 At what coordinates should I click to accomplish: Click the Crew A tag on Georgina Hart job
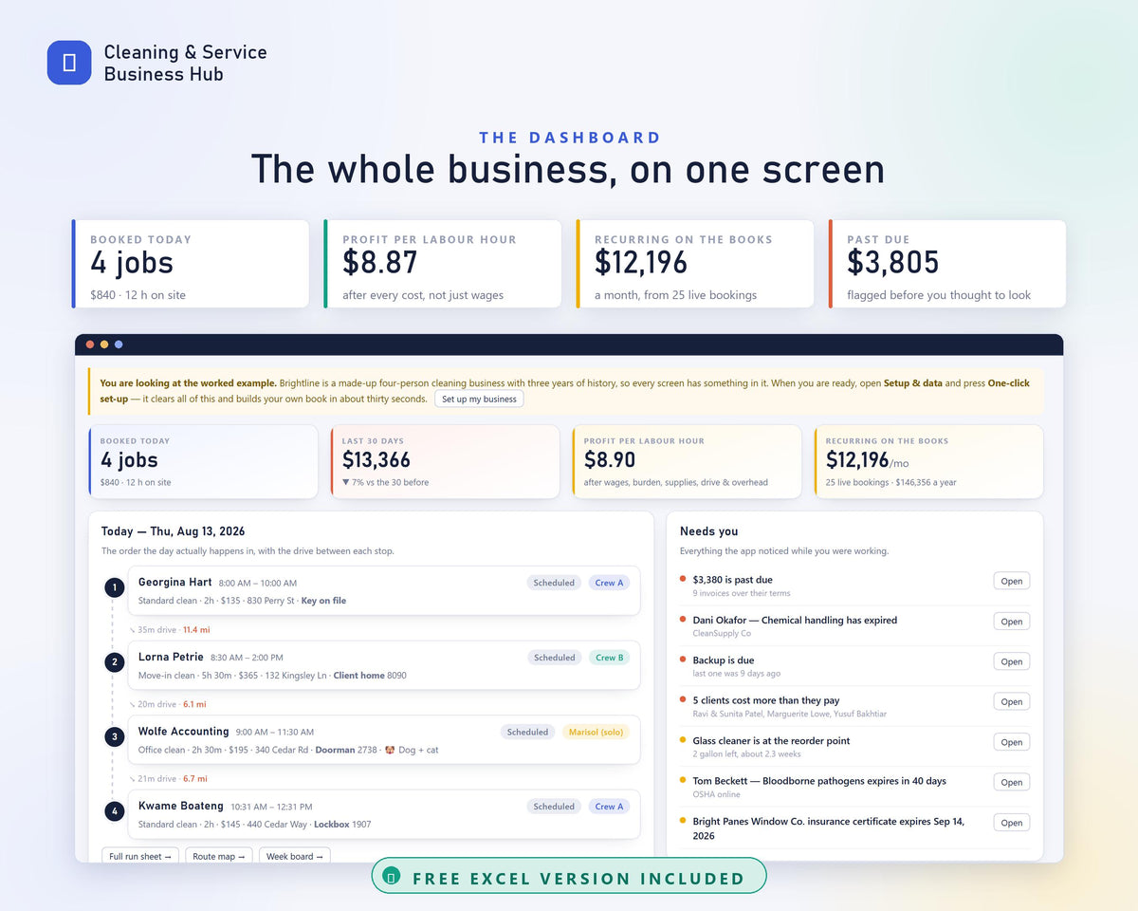tap(610, 583)
